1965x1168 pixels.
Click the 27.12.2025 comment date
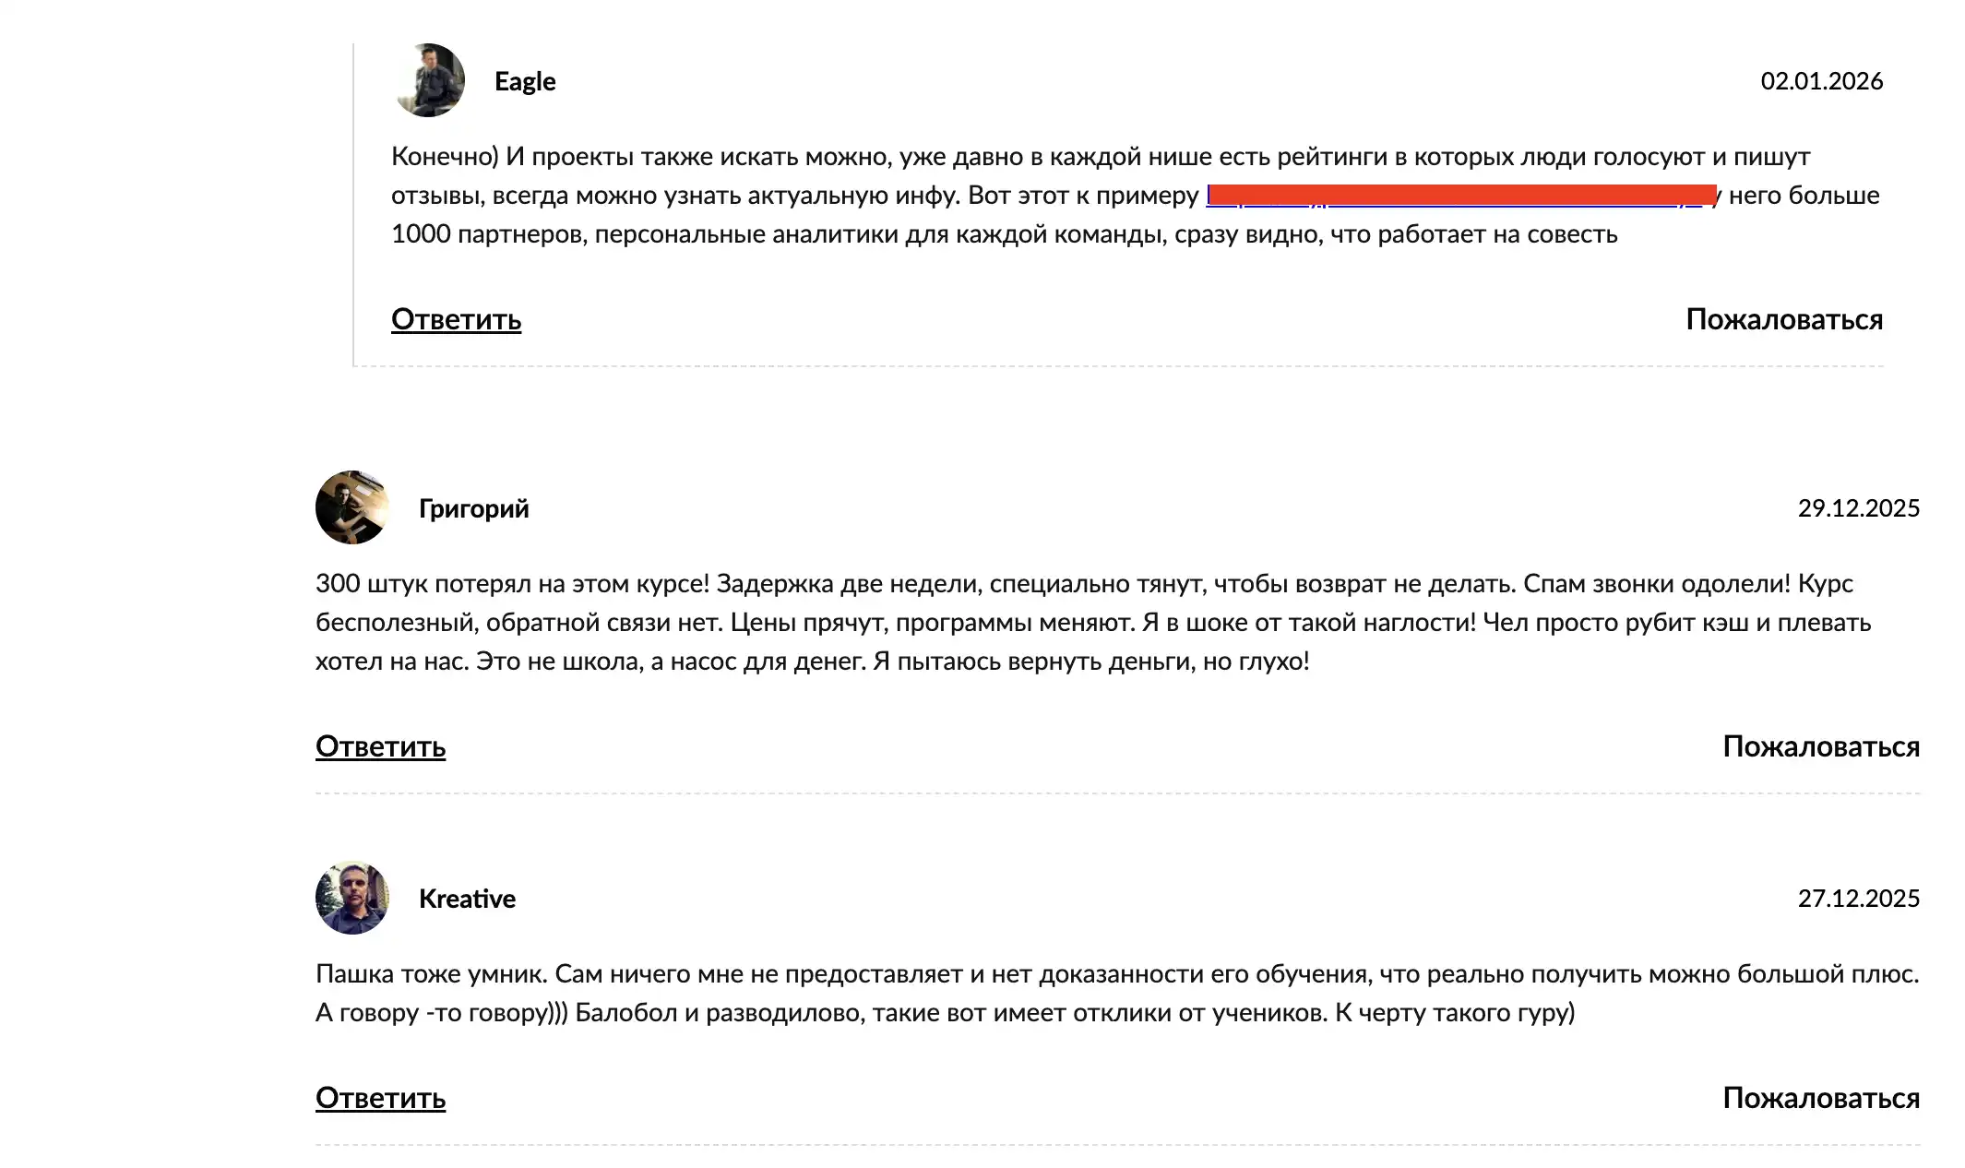(x=1858, y=899)
